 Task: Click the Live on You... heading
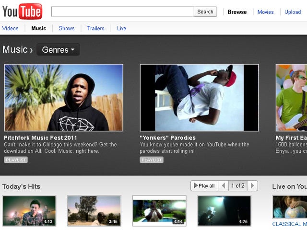tap(289, 186)
